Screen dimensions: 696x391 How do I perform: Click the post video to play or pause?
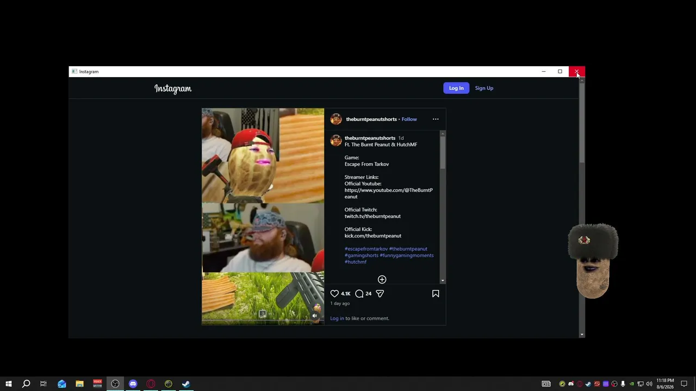pyautogui.click(x=263, y=216)
